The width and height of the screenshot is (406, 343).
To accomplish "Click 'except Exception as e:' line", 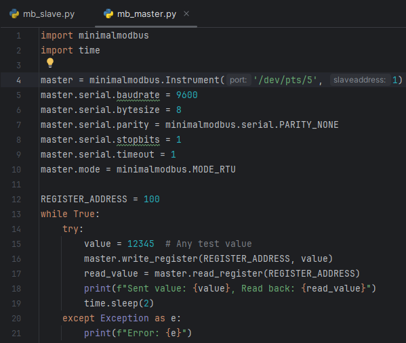I will coord(121,318).
